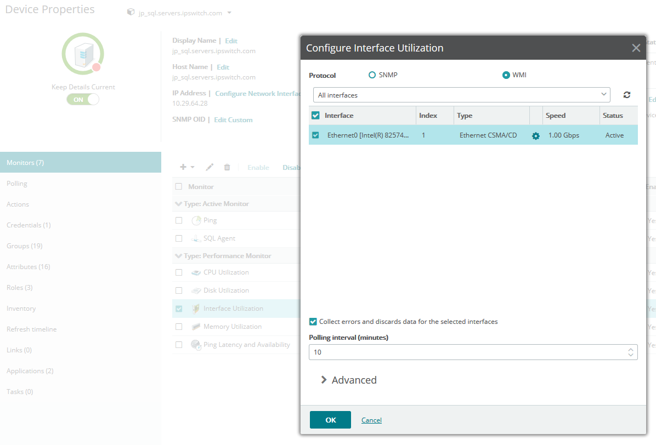
Task: Toggle the select-all Interface header checkbox
Action: tap(315, 115)
